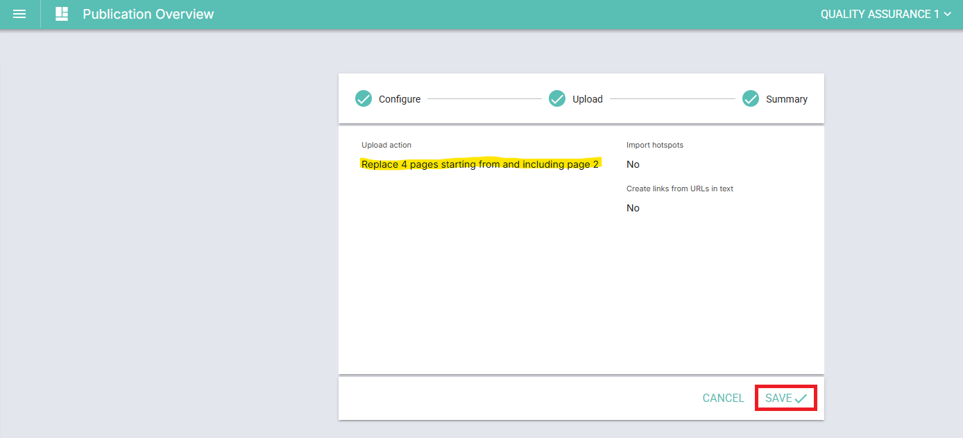
Task: Select the highlighted Replace 4 pages text
Action: coord(480,164)
